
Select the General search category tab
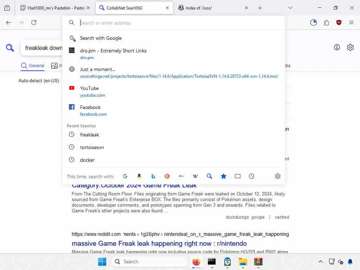[x=32, y=66]
